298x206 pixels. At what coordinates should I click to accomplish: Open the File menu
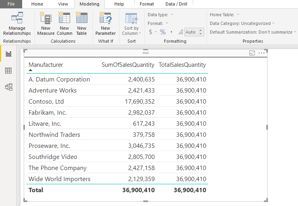(11, 4)
